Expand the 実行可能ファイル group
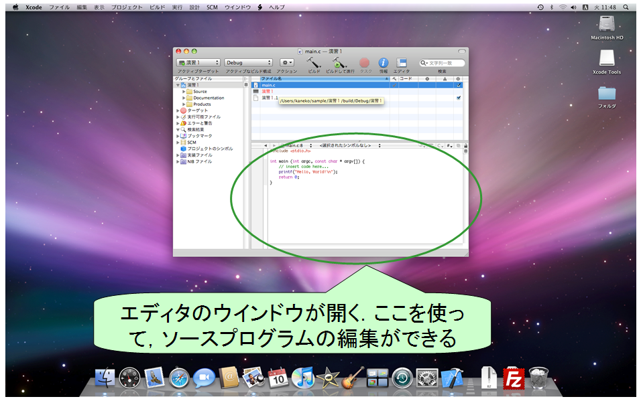The image size is (641, 403). pyautogui.click(x=178, y=116)
